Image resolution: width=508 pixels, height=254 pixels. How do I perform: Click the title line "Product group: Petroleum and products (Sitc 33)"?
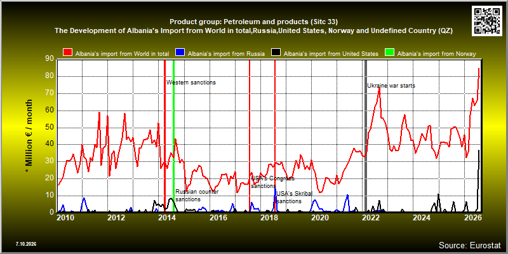point(253,22)
